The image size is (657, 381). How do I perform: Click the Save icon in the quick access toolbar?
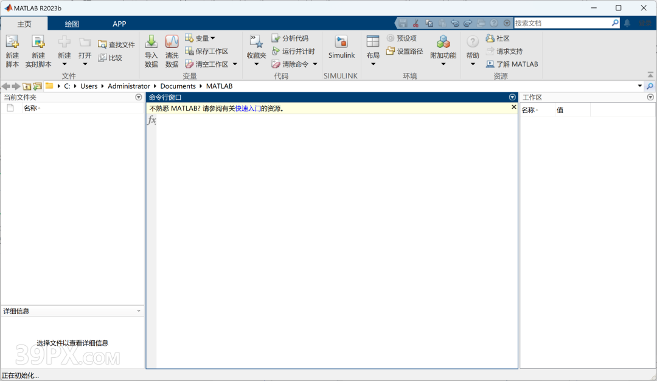click(403, 24)
